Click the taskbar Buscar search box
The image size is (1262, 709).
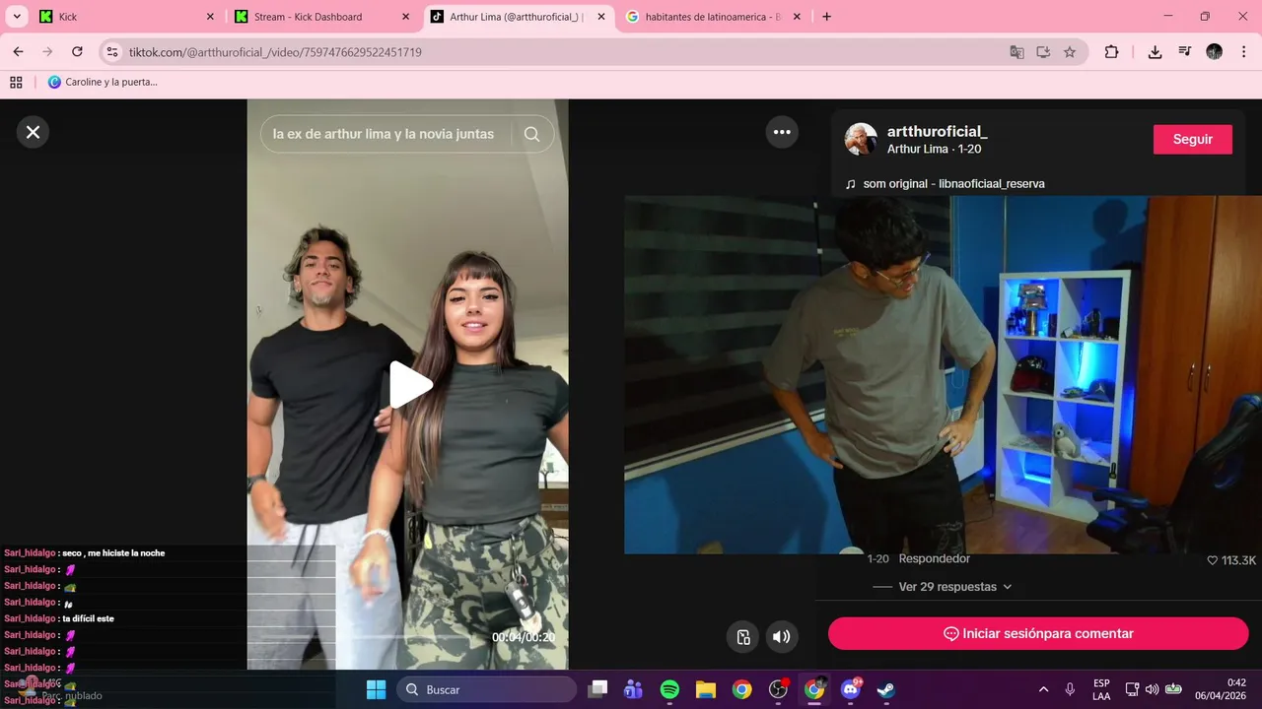point(487,689)
